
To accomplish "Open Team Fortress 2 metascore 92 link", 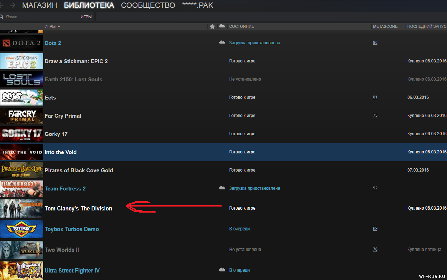I will coord(375,188).
